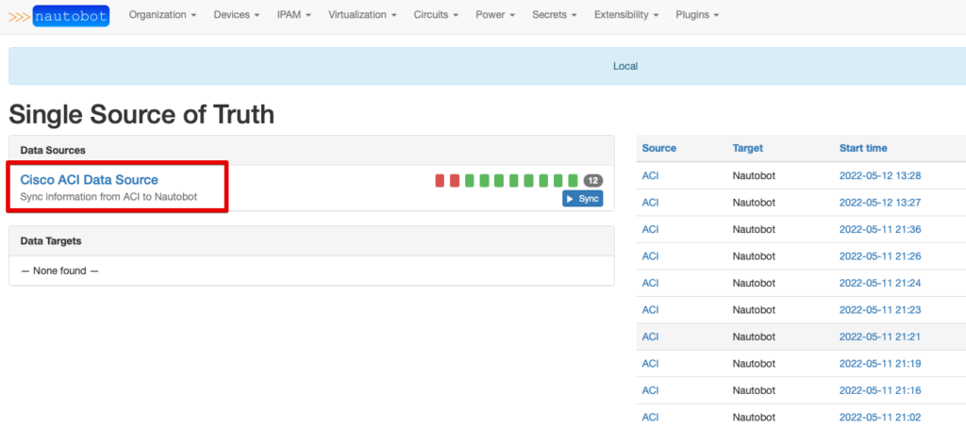Click ACI source in the 21:02 row
Screen dimensions: 966x444
click(x=650, y=418)
